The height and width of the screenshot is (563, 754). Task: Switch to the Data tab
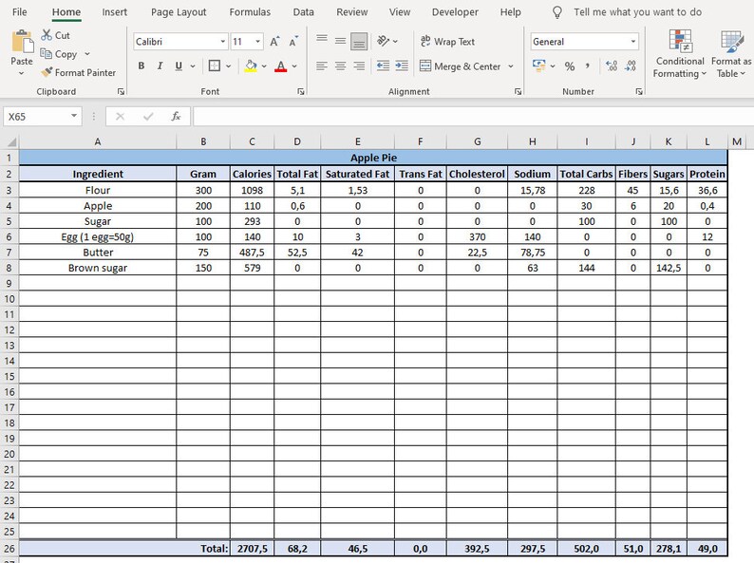(304, 12)
